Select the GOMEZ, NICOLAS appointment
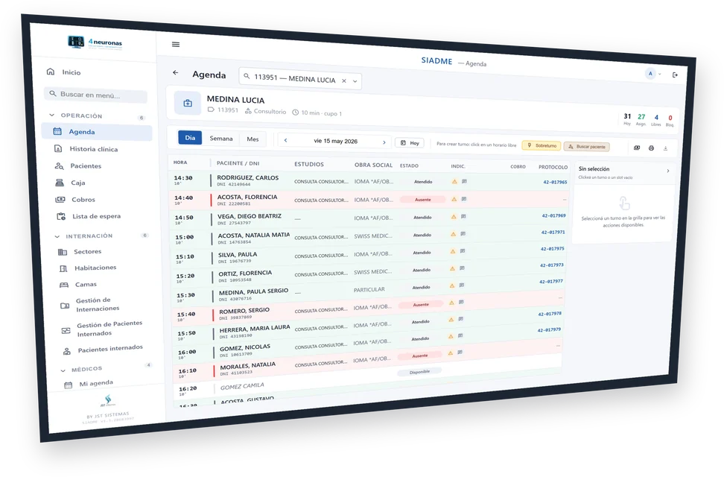724x477 pixels. pyautogui.click(x=367, y=347)
